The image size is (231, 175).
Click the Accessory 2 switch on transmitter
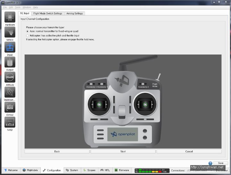click(x=143, y=84)
